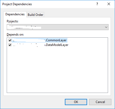
Task: Click the selected project name in Projects field
Action: [24, 27]
